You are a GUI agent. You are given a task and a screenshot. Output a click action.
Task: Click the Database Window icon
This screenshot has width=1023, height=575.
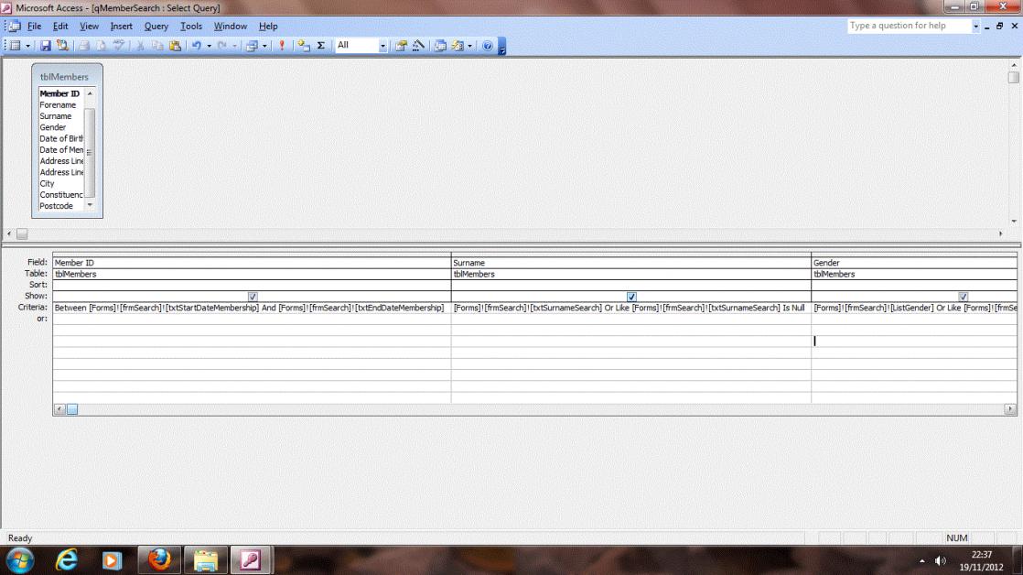tap(440, 46)
